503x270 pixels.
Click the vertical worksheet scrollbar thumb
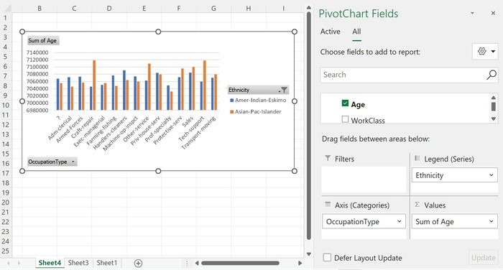pyautogui.click(x=308, y=126)
